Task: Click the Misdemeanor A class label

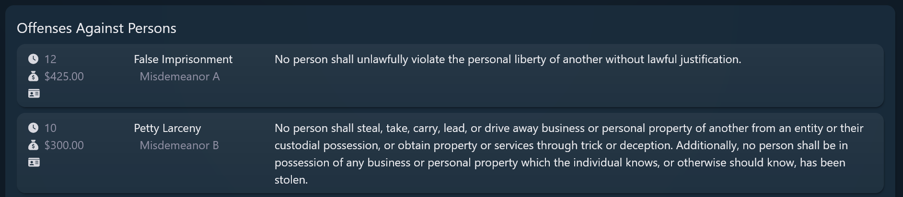Action: pyautogui.click(x=179, y=77)
